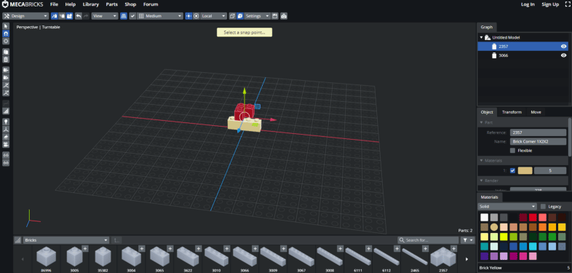Tick the Legacy materials checkbox

click(543, 206)
